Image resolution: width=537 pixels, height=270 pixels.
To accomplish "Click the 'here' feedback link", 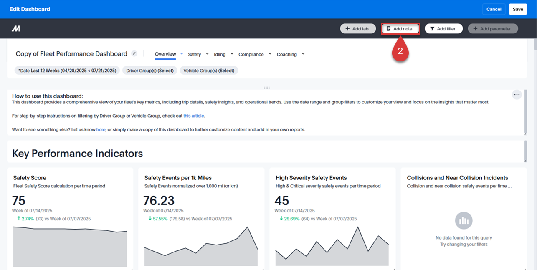I will click(x=101, y=129).
